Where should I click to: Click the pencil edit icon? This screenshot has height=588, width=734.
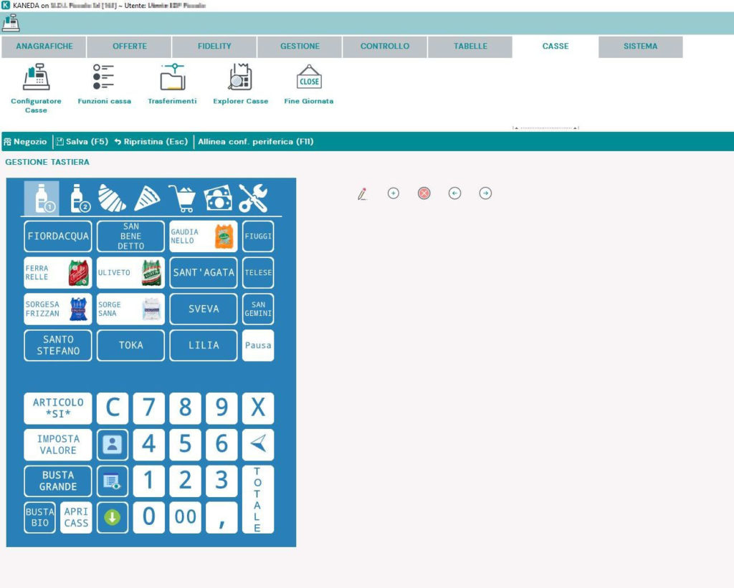coord(363,193)
